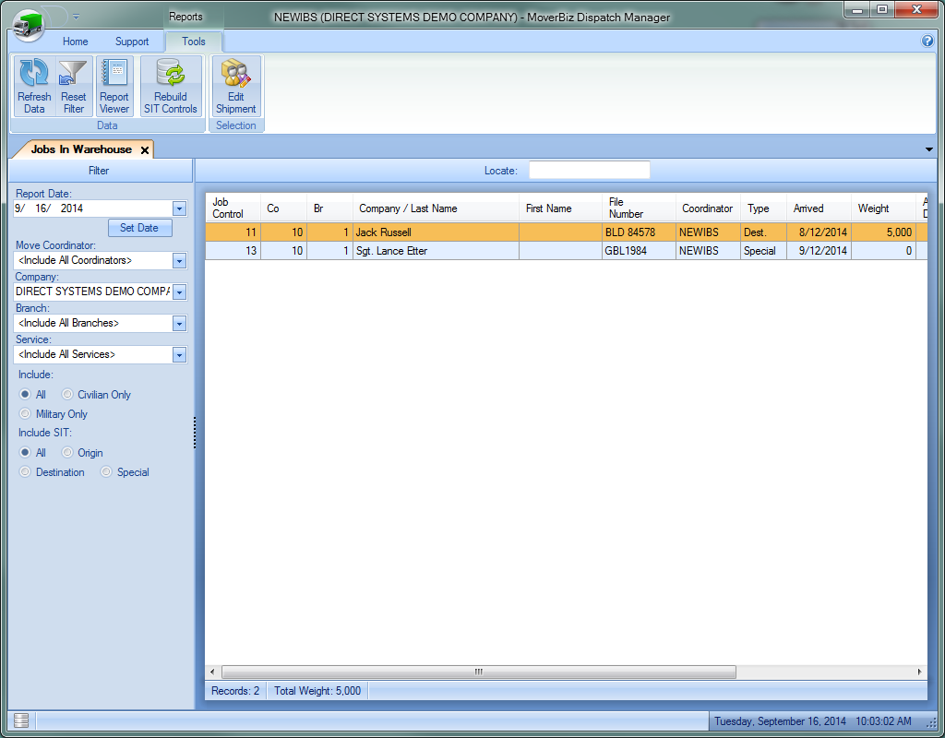The image size is (945, 738).
Task: Open the Support ribbon tab
Action: (132, 42)
